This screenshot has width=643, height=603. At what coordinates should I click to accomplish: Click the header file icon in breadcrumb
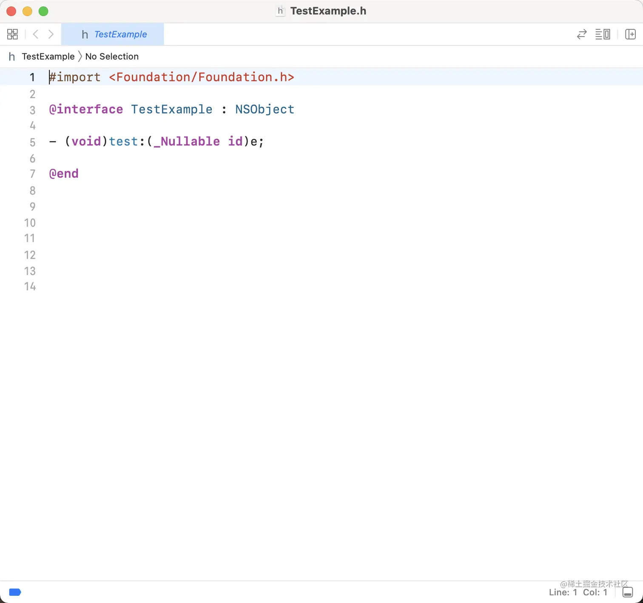pyautogui.click(x=12, y=57)
